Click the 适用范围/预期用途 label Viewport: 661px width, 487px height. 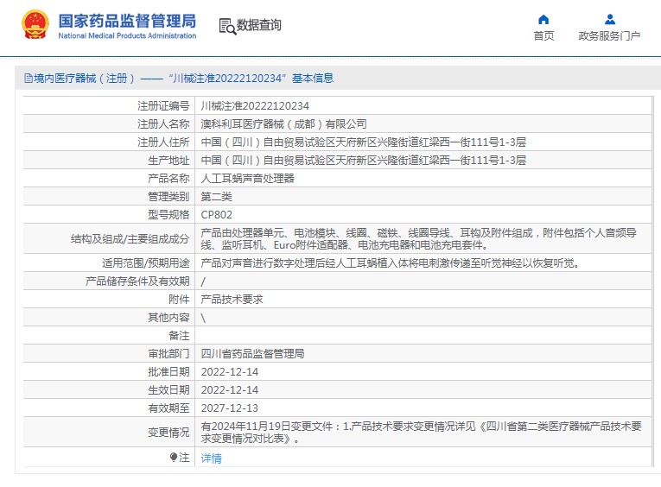tap(145, 262)
